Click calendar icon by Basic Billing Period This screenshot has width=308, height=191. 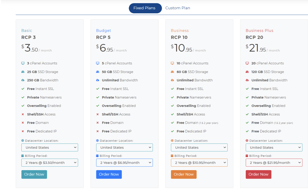click(23, 156)
